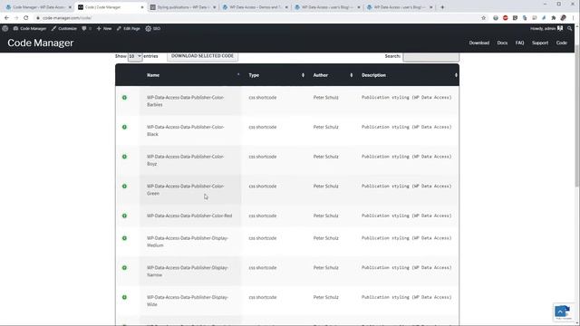Open SEO in the admin bar
Screen dimensions: 580x326
coord(153,28)
